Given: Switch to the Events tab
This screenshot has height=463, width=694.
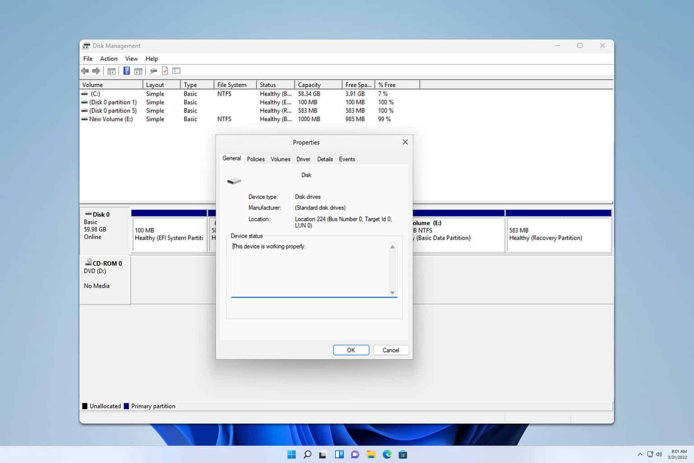Looking at the screenshot, I should (347, 159).
